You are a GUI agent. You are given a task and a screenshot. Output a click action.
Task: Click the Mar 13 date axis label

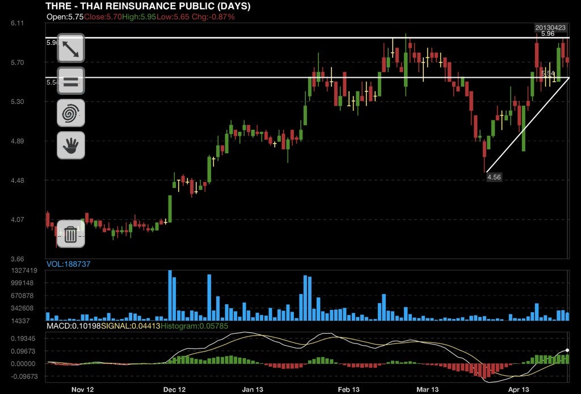point(427,389)
